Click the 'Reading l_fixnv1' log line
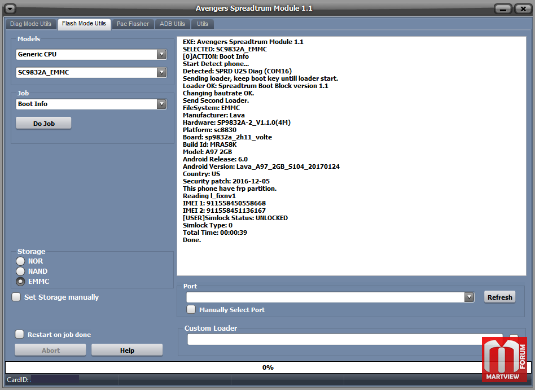The width and height of the screenshot is (535, 390). pos(209,196)
